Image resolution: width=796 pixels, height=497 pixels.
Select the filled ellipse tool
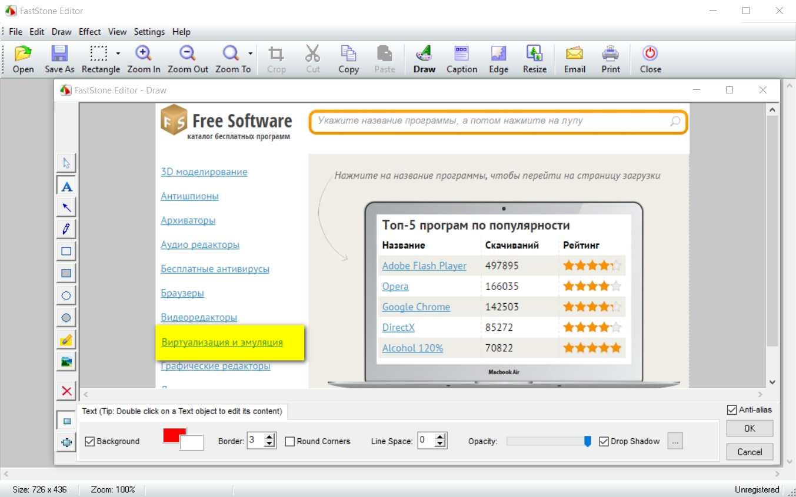pos(66,317)
